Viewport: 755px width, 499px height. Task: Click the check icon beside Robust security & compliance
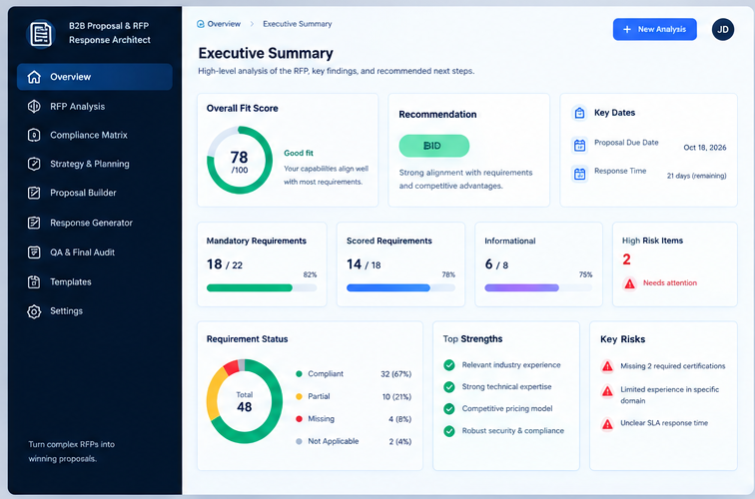tap(449, 431)
